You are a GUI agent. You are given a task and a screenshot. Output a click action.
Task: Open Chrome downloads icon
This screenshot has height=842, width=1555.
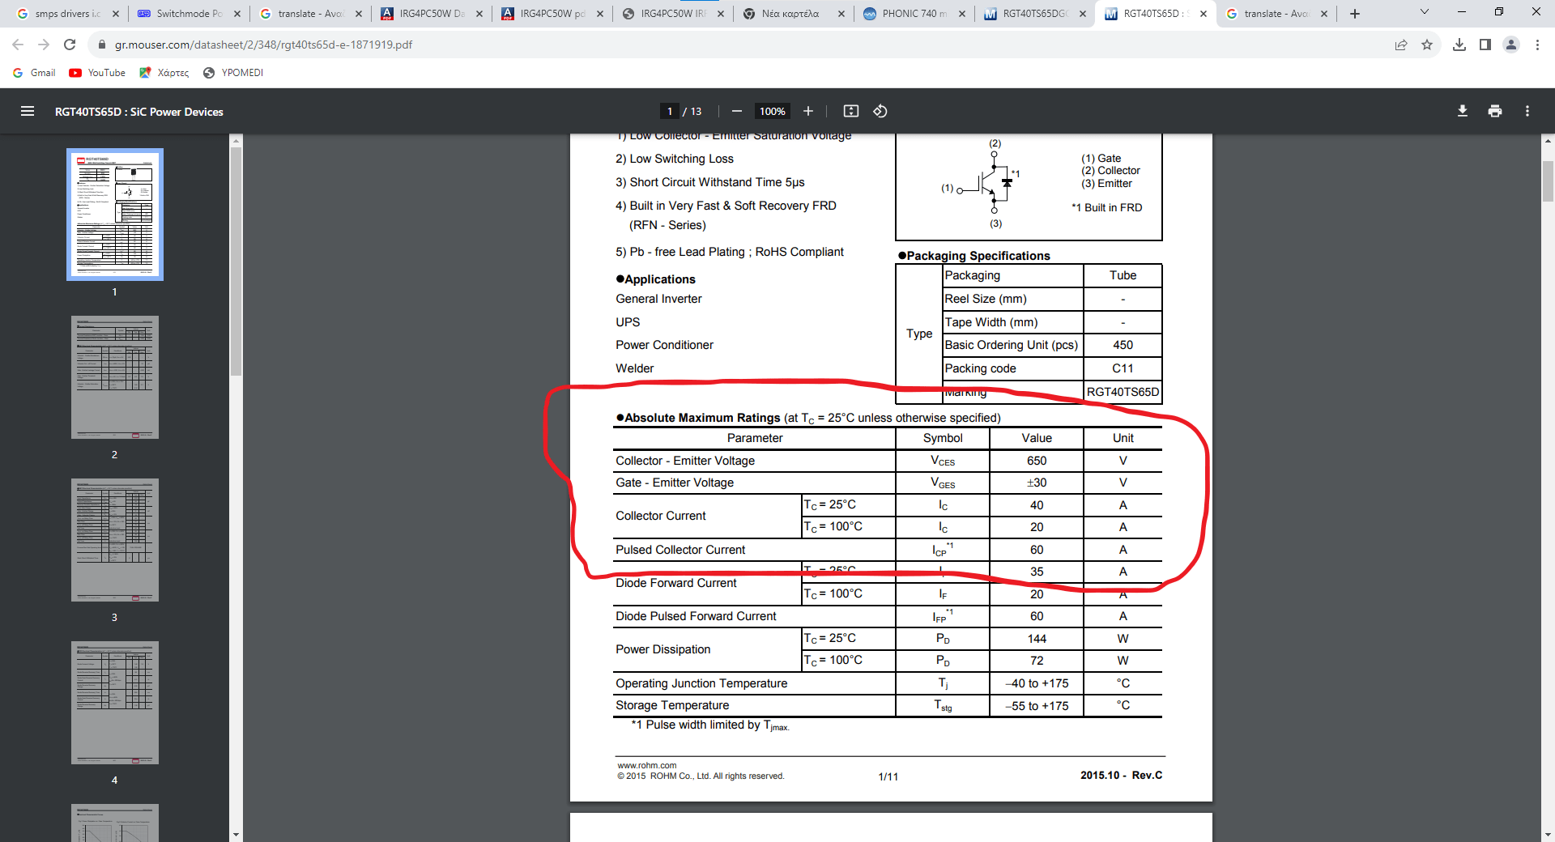tap(1459, 45)
